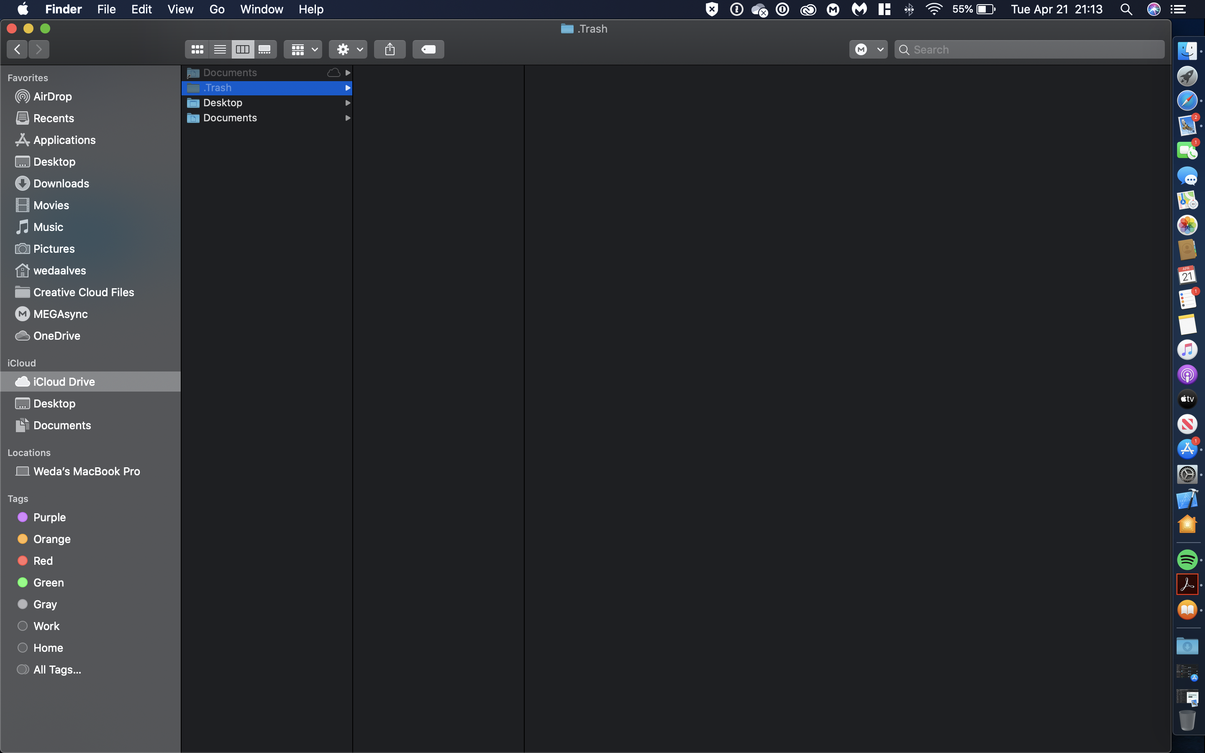The height and width of the screenshot is (753, 1205).
Task: Click the Edit Tags toolbar icon
Action: click(428, 49)
